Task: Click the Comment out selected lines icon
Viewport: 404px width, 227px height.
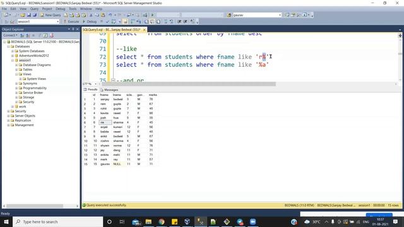Action: tap(165, 21)
